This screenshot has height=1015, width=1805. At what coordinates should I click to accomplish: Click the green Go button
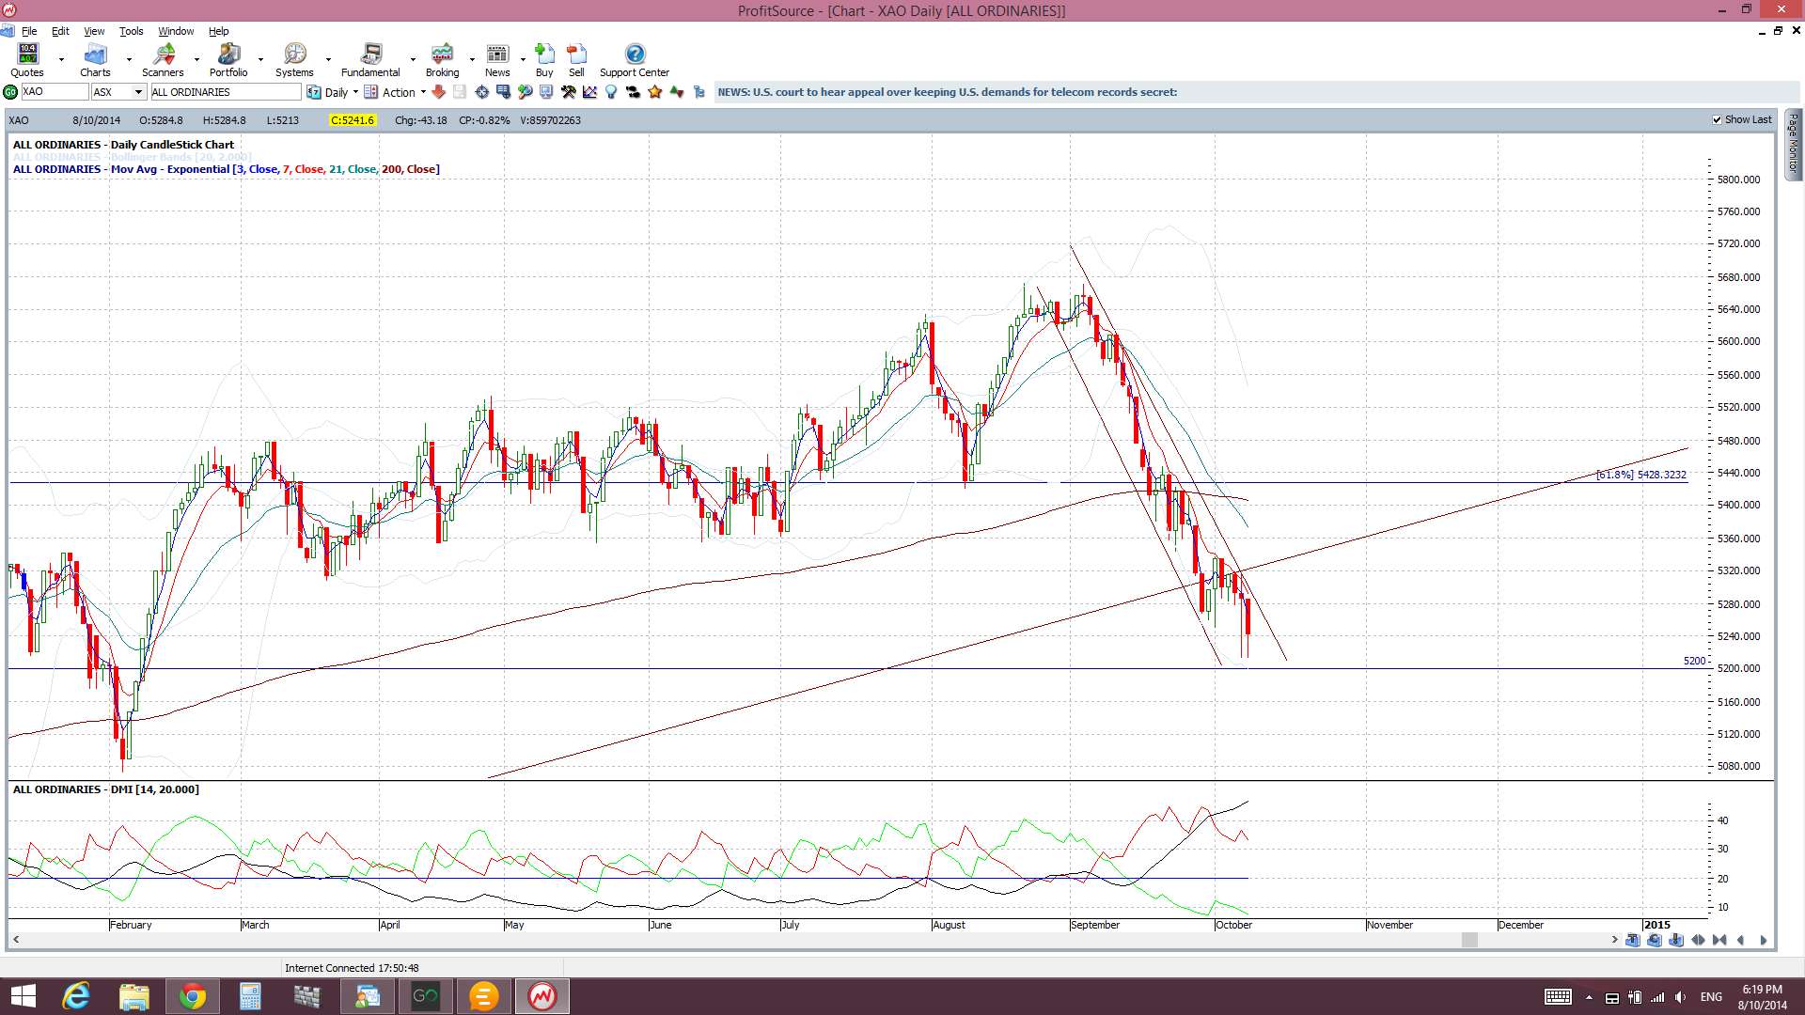tap(10, 92)
